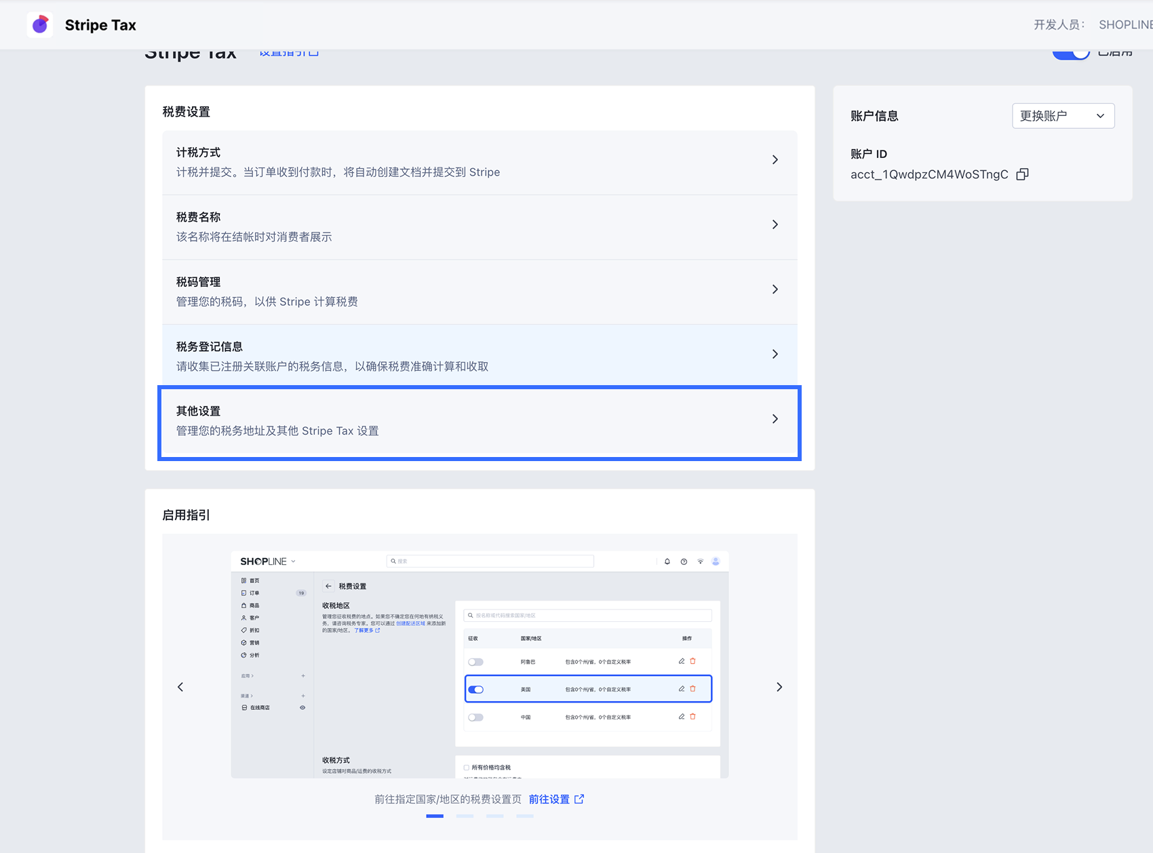The height and width of the screenshot is (853, 1153).
Task: Expand the 其他设置 row chevron
Action: 775,419
